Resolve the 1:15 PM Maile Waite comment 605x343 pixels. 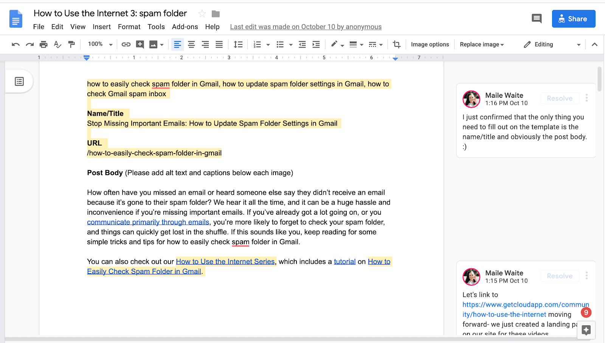click(560, 276)
